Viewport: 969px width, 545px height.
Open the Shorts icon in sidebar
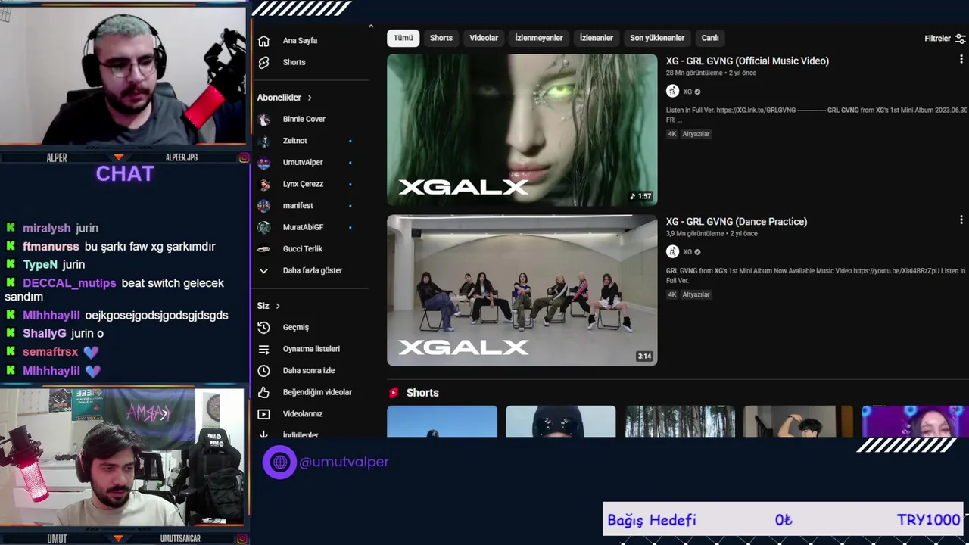point(263,63)
